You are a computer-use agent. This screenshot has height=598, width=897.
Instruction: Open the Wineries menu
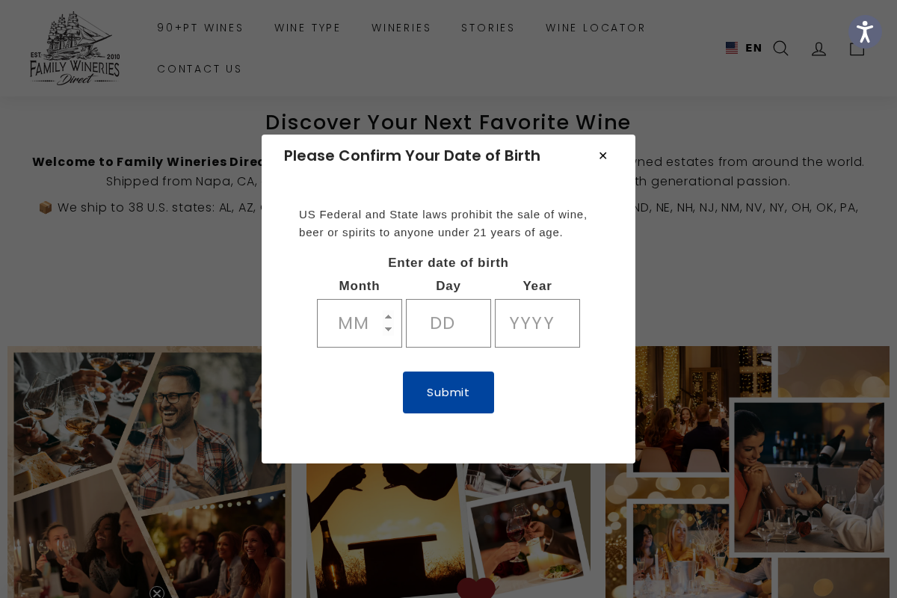click(401, 28)
